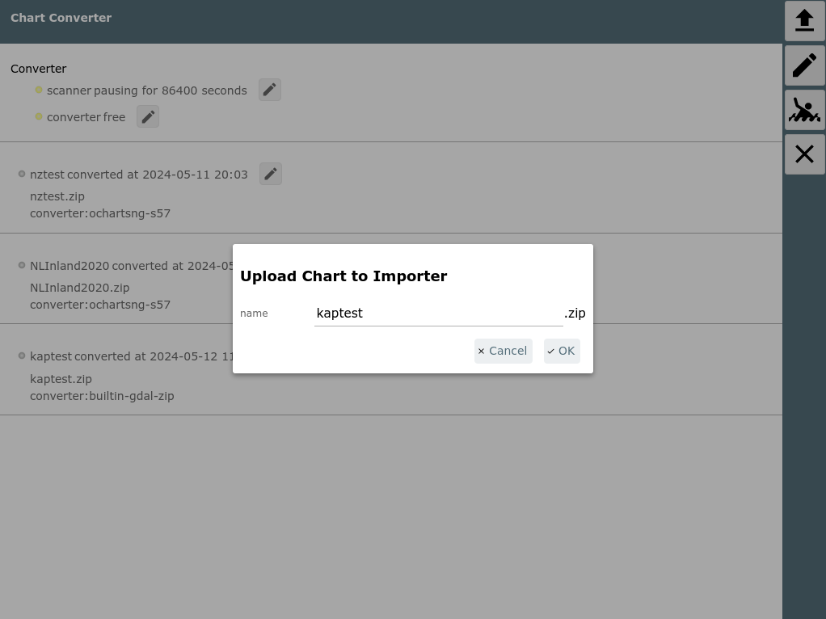Edit scanner pausing settings pencil icon
Image resolution: width=826 pixels, height=619 pixels.
click(270, 90)
